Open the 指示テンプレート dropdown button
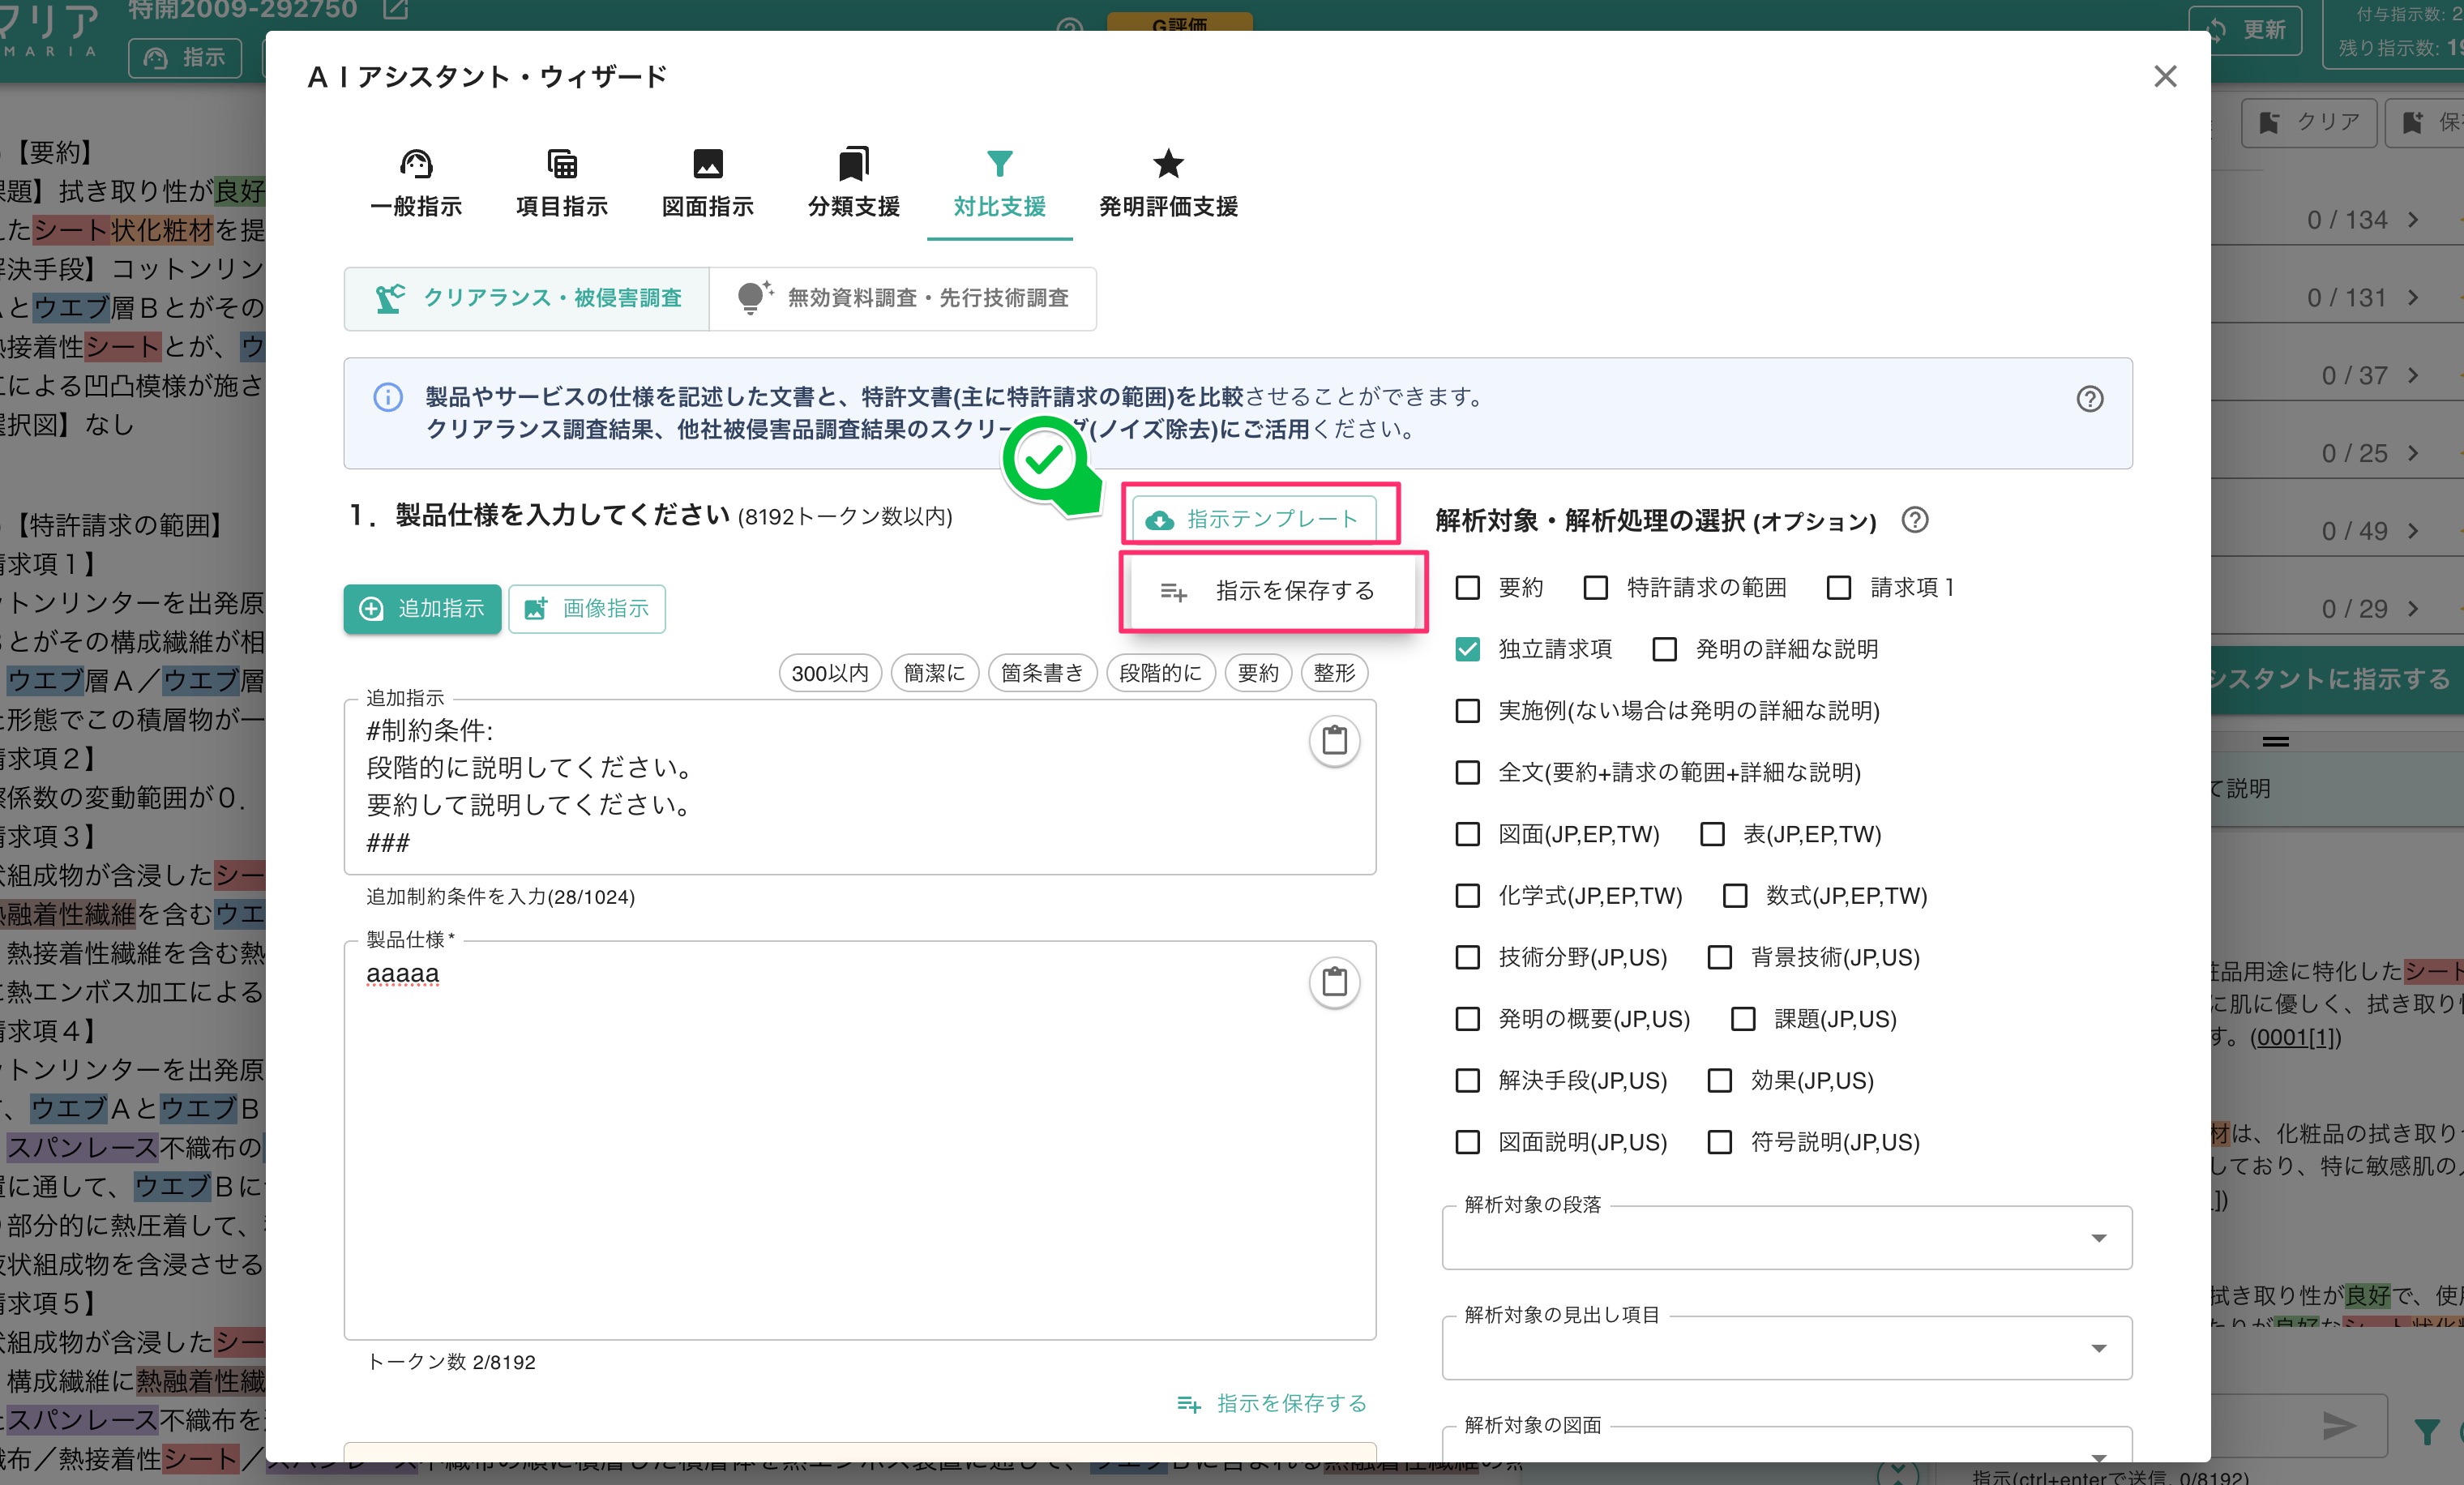This screenshot has height=1485, width=2464. (x=1254, y=519)
